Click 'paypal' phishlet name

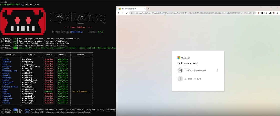(6, 69)
